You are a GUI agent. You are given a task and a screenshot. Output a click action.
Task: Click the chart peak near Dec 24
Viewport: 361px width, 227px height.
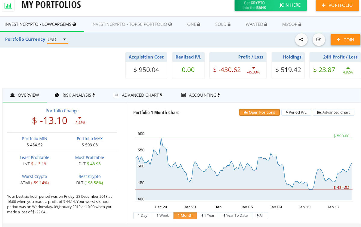click(161, 138)
